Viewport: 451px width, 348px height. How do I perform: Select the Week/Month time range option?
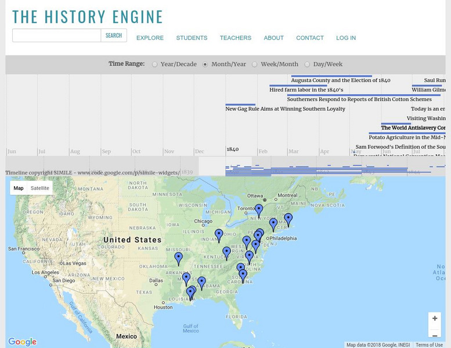(254, 64)
